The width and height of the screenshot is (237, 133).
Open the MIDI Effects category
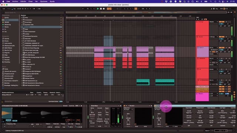[x=8, y=48]
